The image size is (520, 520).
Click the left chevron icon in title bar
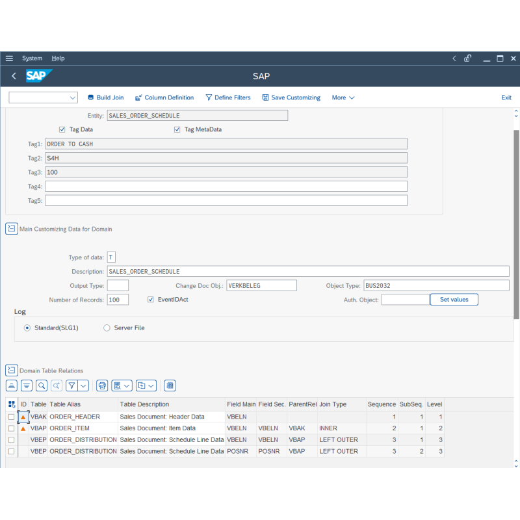[x=454, y=58]
